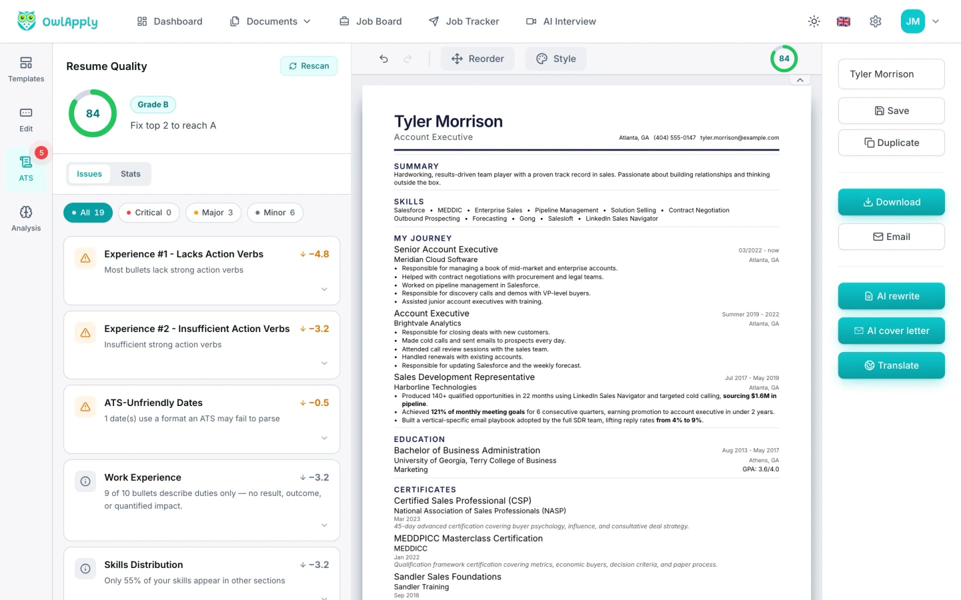The image size is (961, 600).
Task: Open AI Interview page
Action: click(561, 21)
